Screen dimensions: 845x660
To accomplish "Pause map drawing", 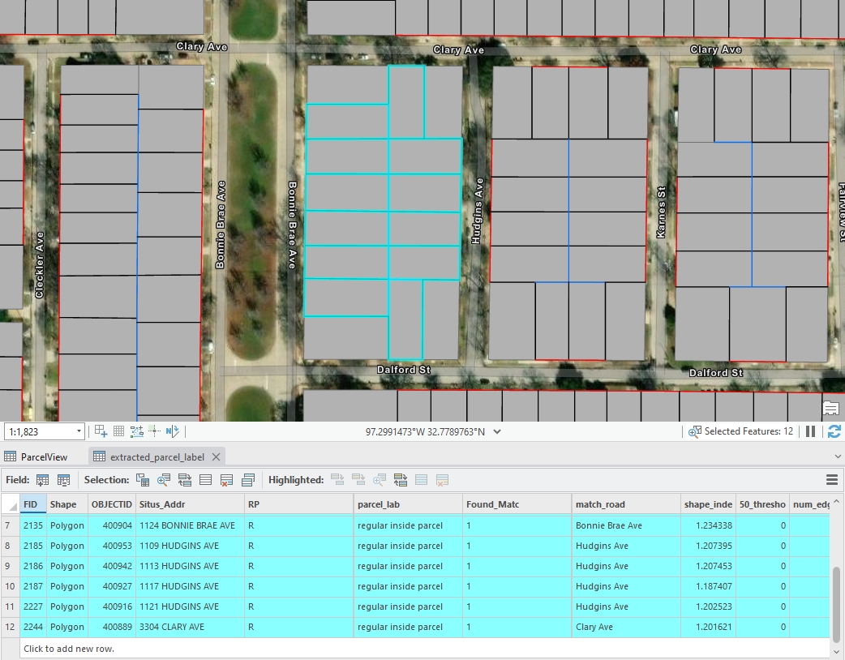I will click(810, 431).
